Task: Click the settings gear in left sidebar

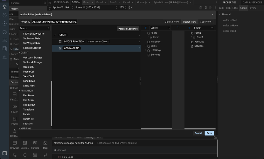Action: pos(4,15)
